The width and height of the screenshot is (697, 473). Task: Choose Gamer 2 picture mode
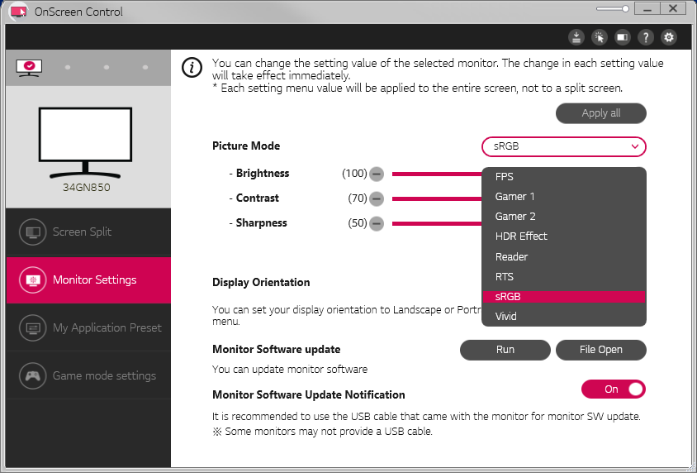coord(564,217)
